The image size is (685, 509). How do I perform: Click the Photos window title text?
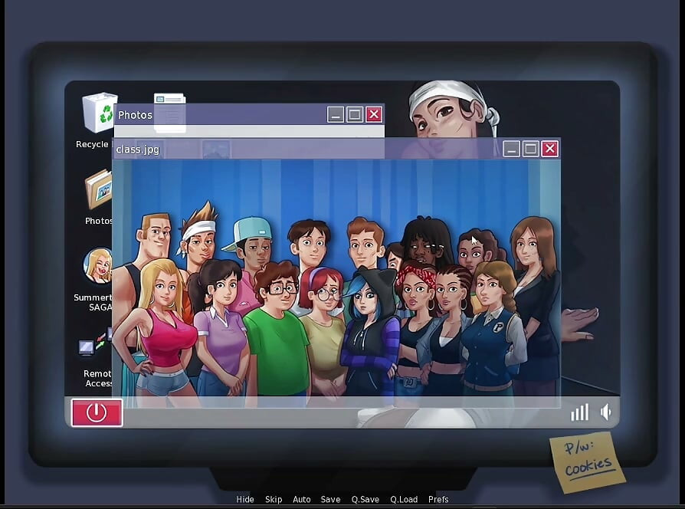[135, 115]
